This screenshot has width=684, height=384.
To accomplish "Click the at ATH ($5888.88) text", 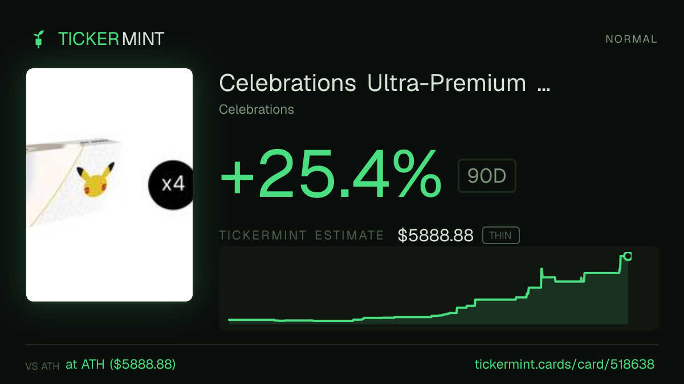I will 121,365.
